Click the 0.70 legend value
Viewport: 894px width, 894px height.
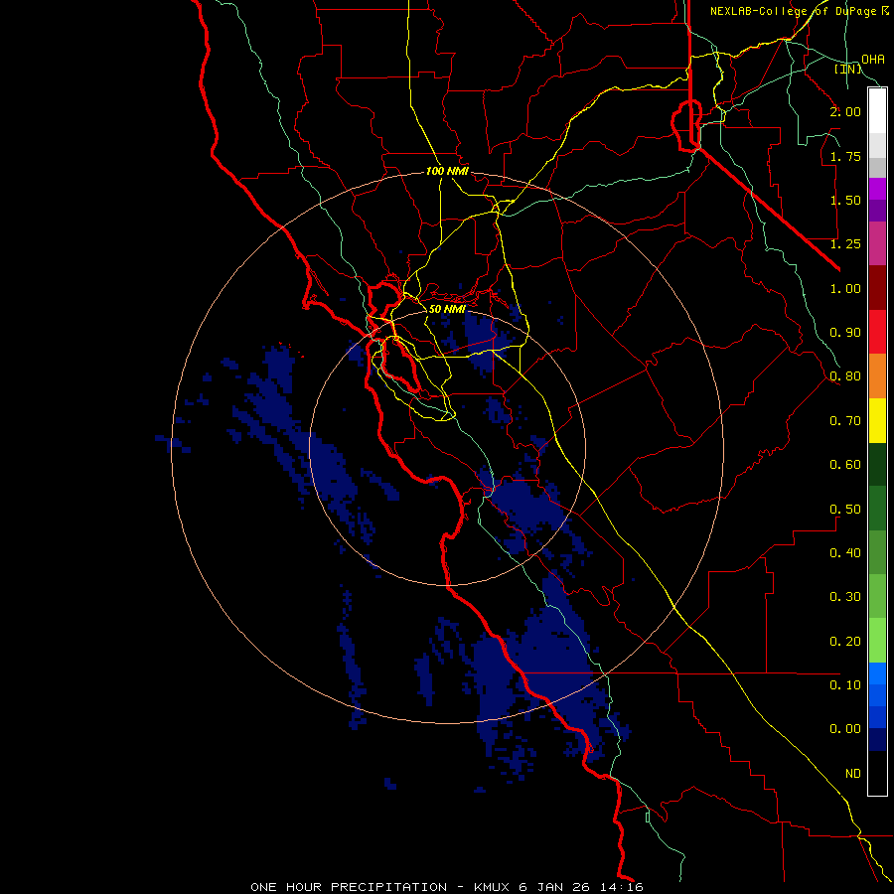tap(845, 421)
